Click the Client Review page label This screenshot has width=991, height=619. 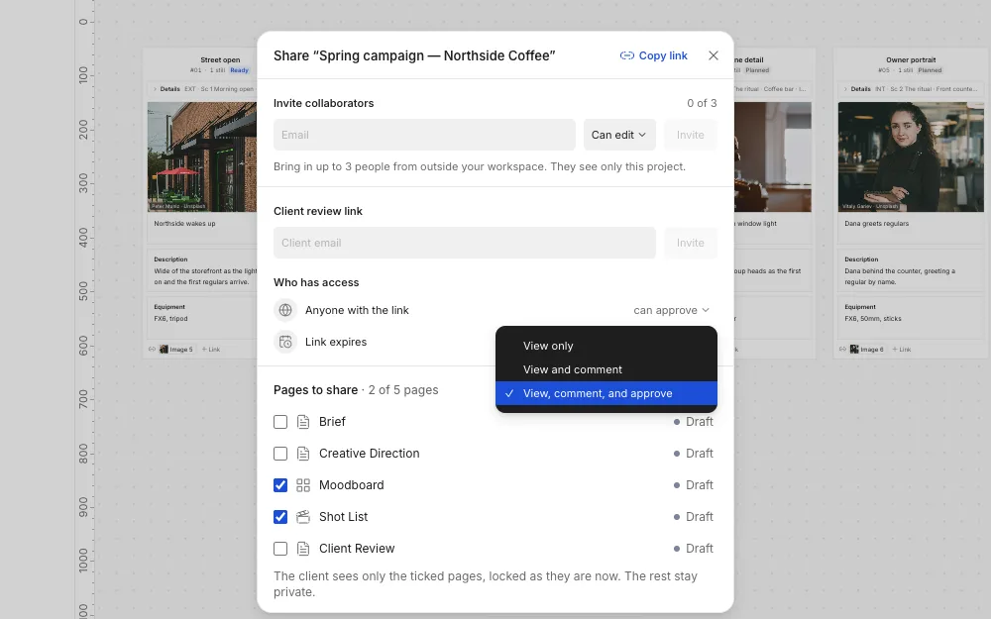pos(357,549)
